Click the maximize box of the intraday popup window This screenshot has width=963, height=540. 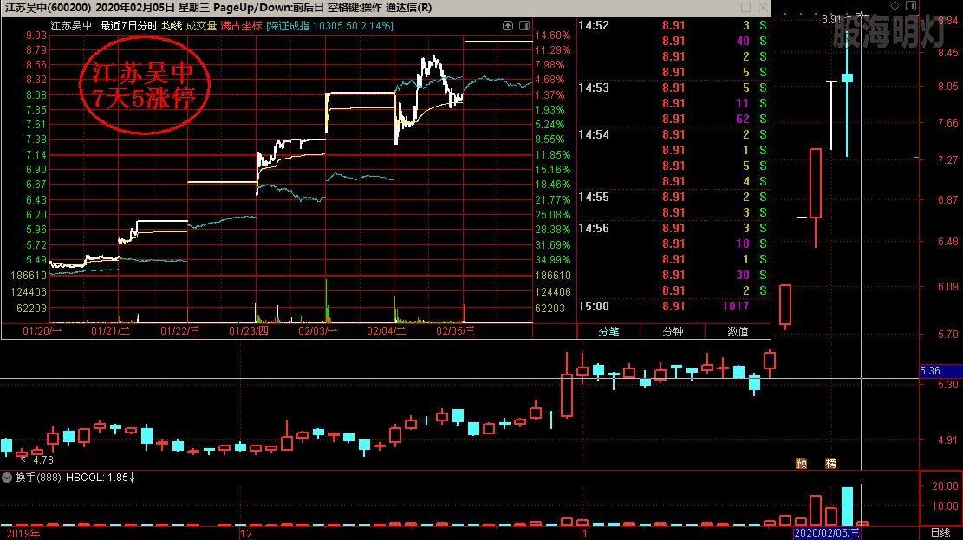[745, 8]
